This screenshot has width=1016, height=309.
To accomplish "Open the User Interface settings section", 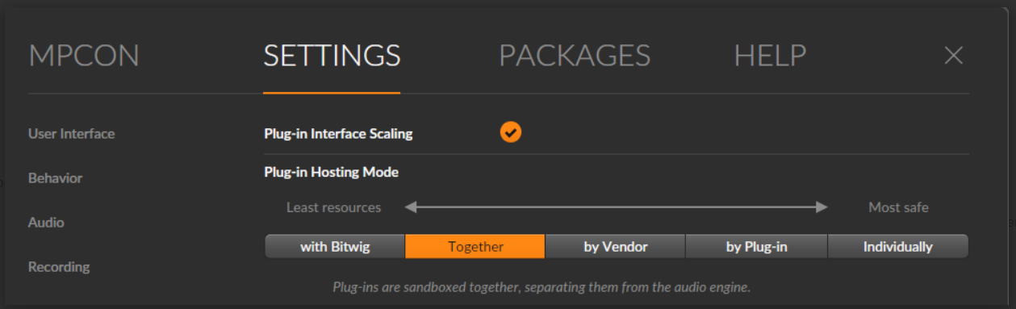I will pos(72,133).
